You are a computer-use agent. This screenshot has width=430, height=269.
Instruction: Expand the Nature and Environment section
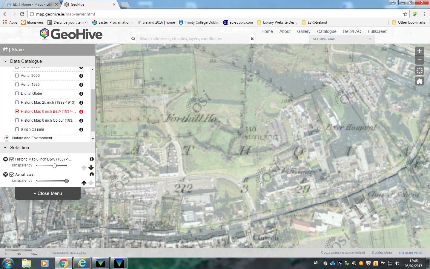[x=7, y=138]
